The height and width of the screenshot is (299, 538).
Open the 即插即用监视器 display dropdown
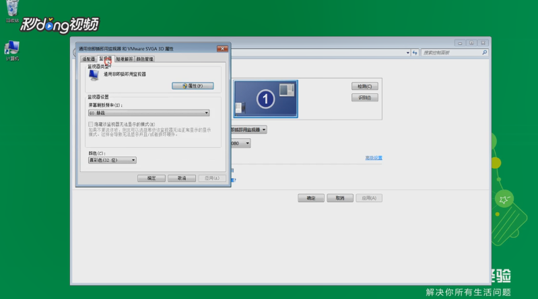[249, 130]
